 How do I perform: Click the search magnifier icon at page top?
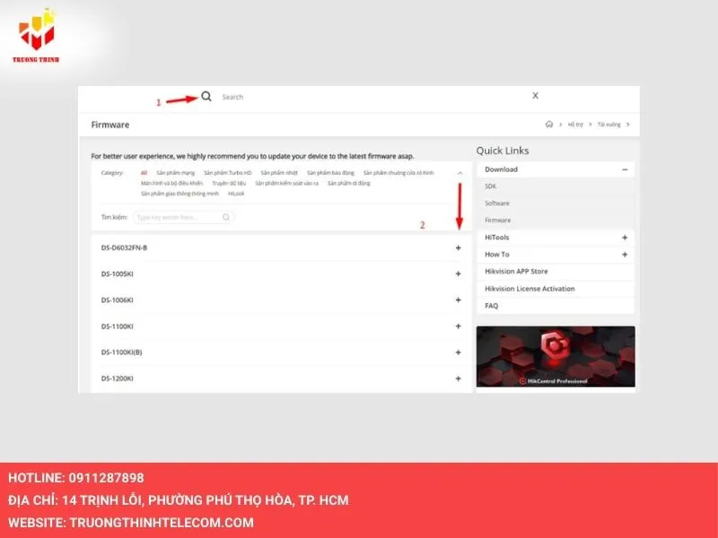point(206,95)
